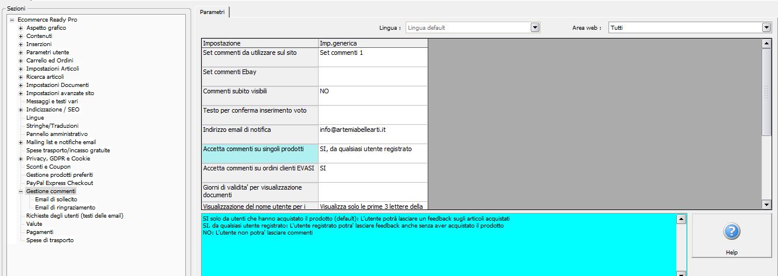Open Pannello amministrativo section
Image resolution: width=778 pixels, height=276 pixels.
tap(57, 134)
